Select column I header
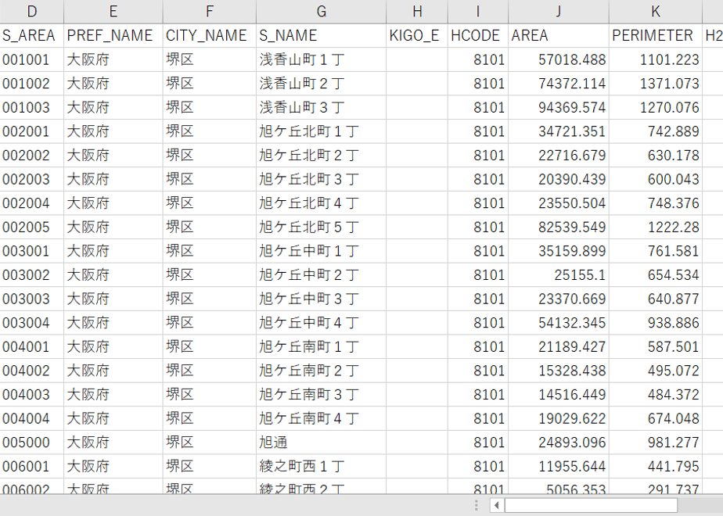Viewport: 723px width, 516px height. 477,12
